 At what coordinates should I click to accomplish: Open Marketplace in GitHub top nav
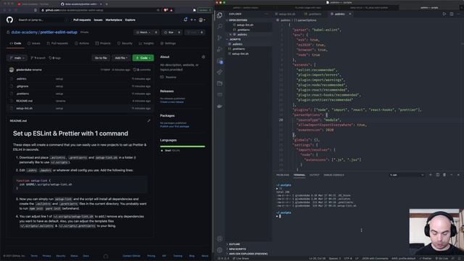pyautogui.click(x=114, y=20)
